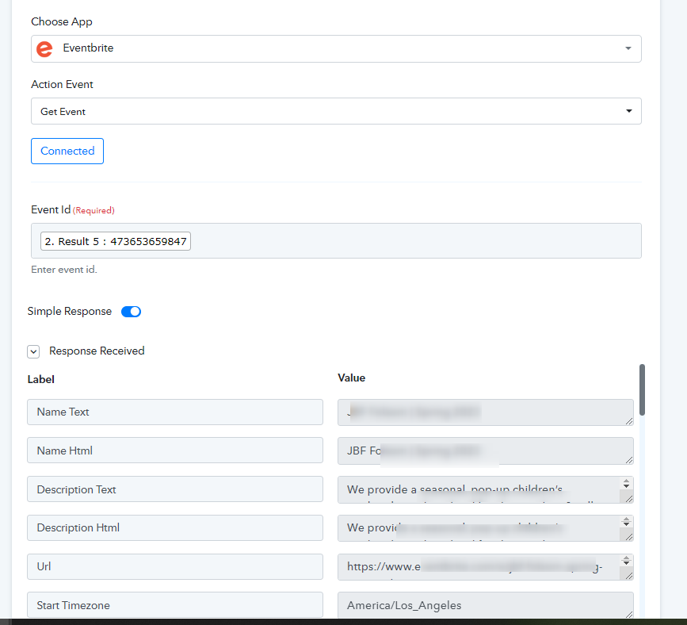This screenshot has width=687, height=625.
Task: Collapse the Response Received section
Action: point(33,351)
